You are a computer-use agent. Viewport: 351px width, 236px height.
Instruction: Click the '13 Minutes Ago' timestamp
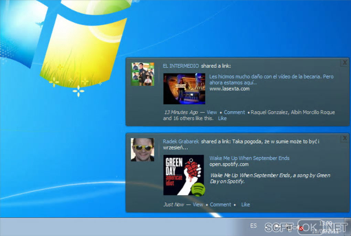pyautogui.click(x=181, y=112)
